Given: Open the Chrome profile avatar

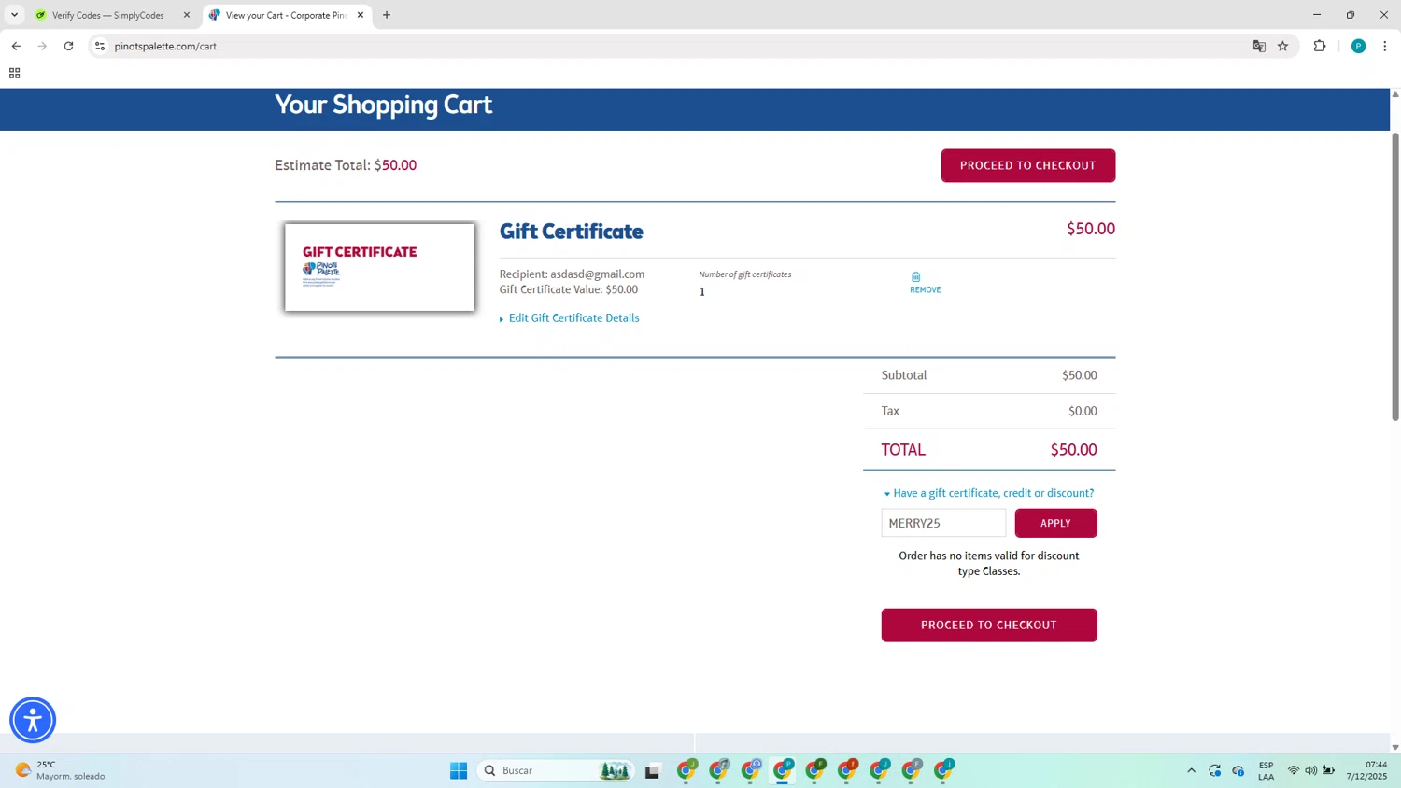Looking at the screenshot, I should point(1359,46).
